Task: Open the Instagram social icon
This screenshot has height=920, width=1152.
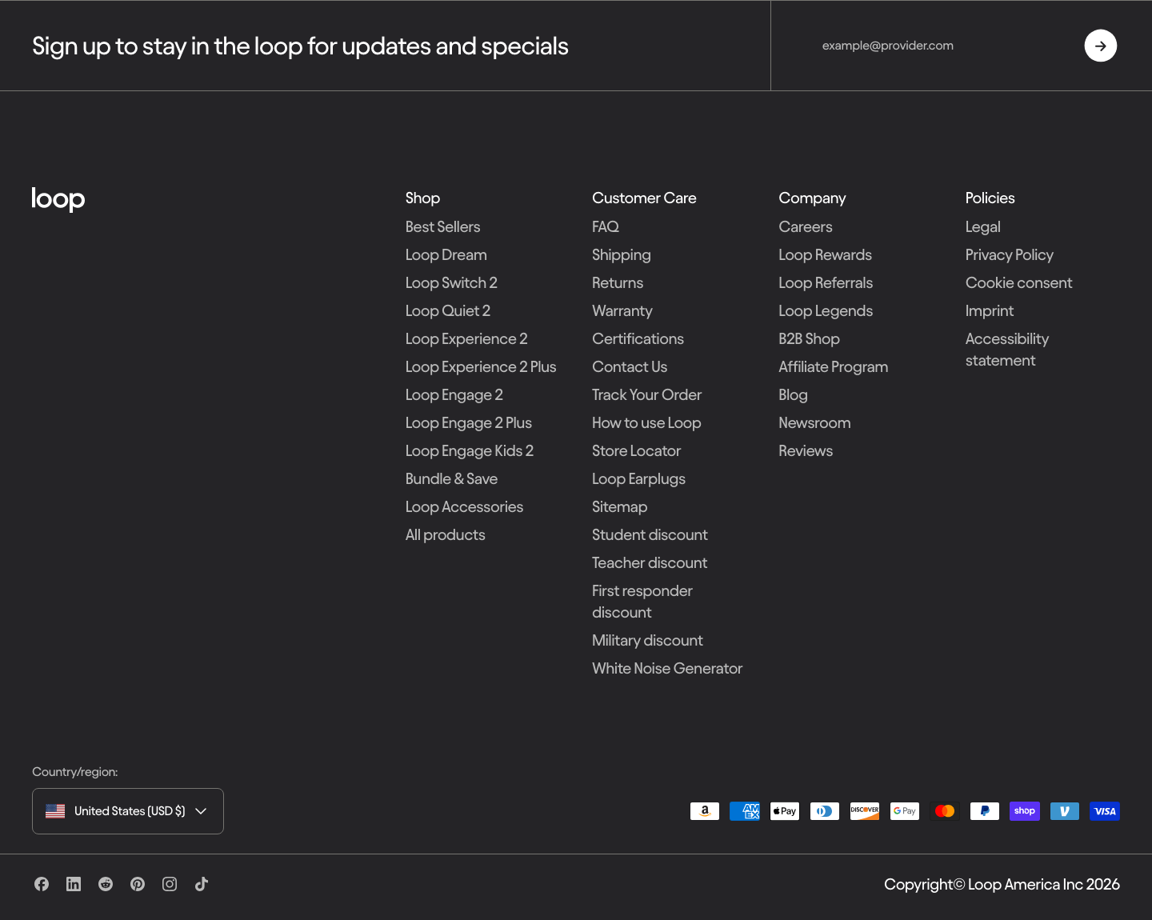Action: tap(170, 884)
